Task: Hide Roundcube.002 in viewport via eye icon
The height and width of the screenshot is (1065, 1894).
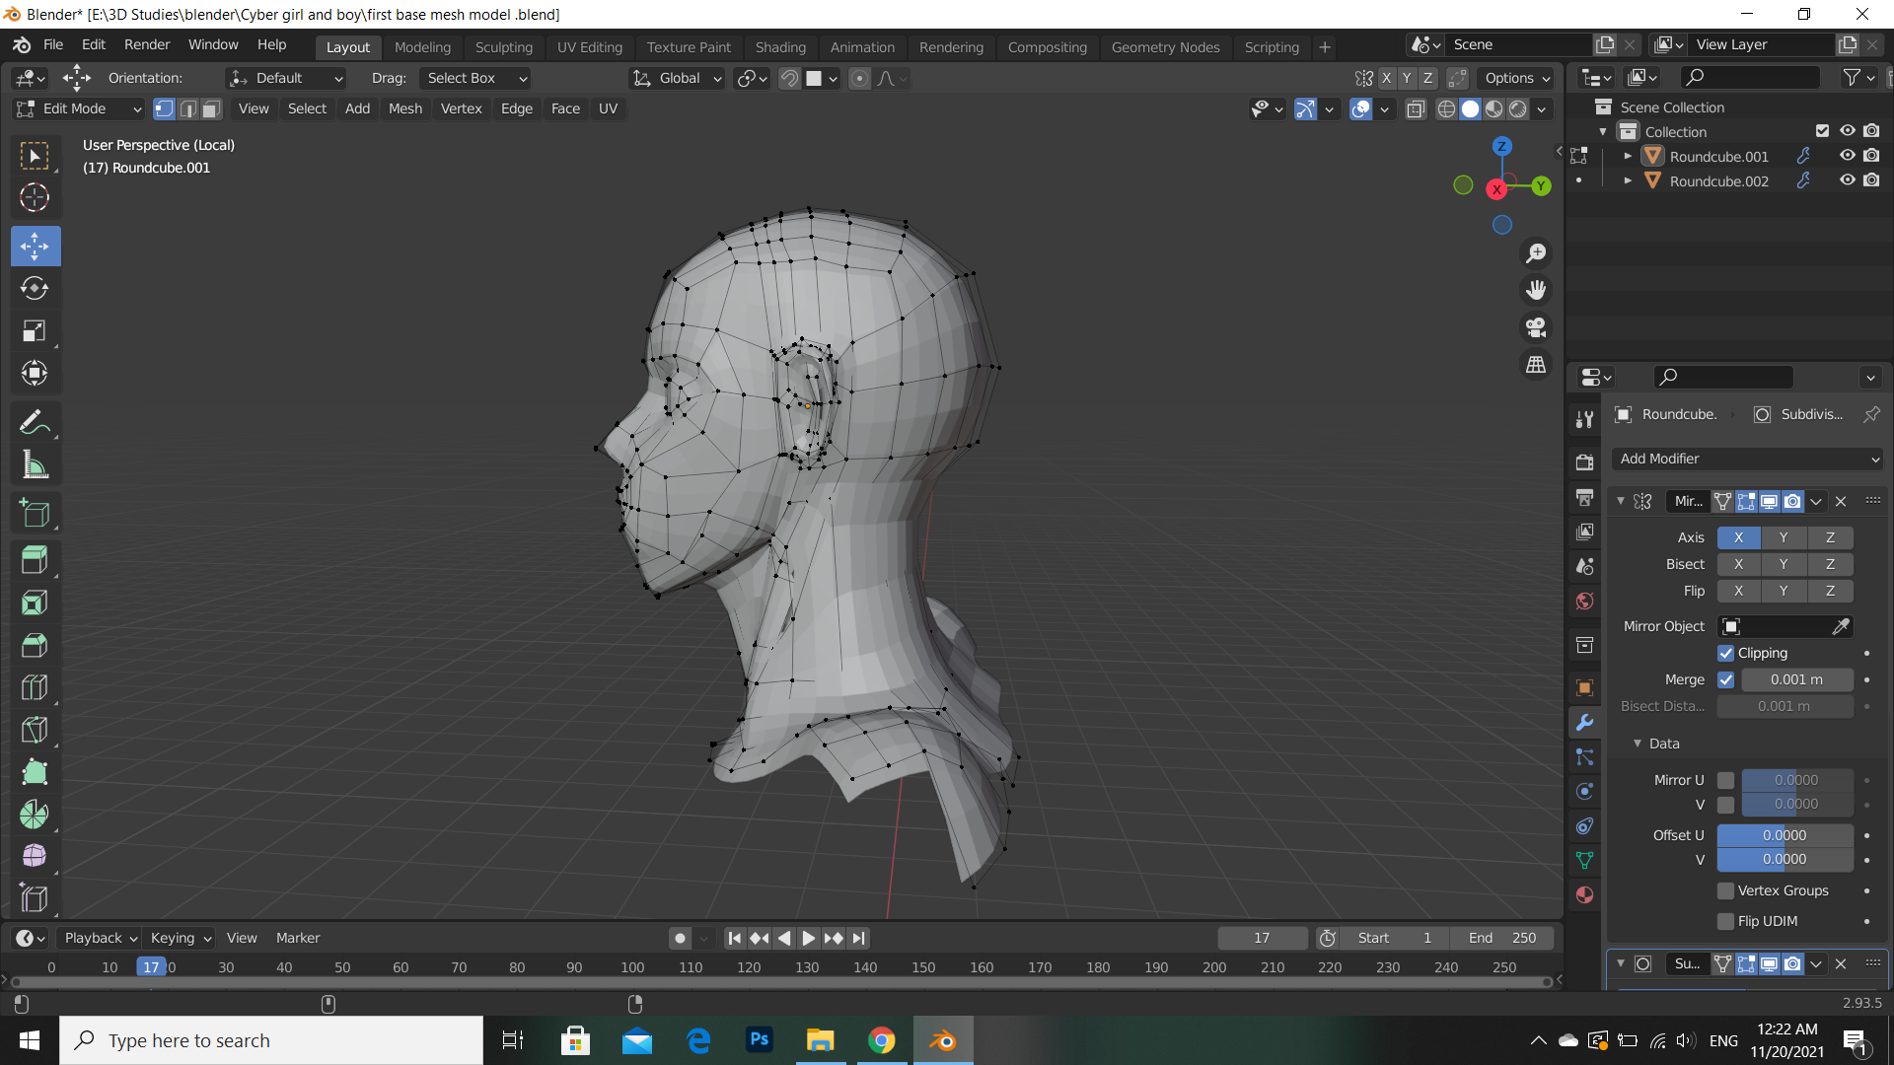Action: pyautogui.click(x=1847, y=180)
